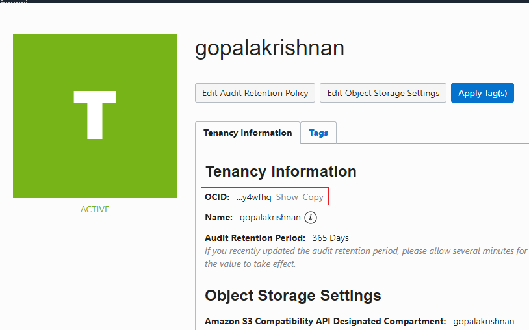Click the large gopalakrishnan page title
Screen dimensions: 529x330
click(x=270, y=48)
